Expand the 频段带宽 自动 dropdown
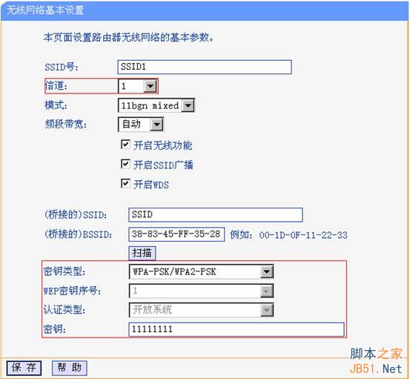The height and width of the screenshot is (379, 410). pos(141,125)
